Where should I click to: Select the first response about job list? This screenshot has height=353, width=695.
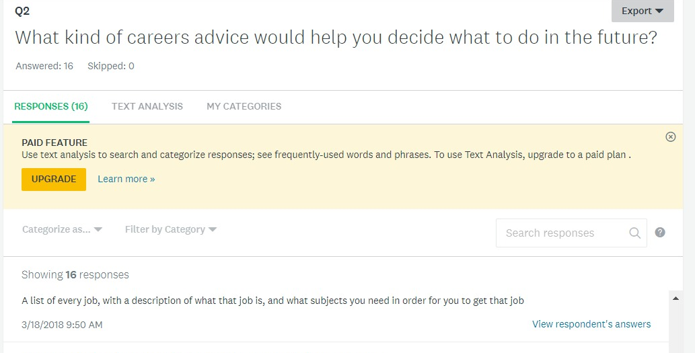(x=272, y=301)
